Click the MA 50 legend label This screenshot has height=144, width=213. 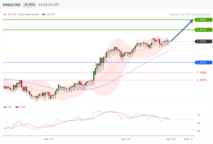tap(51, 14)
